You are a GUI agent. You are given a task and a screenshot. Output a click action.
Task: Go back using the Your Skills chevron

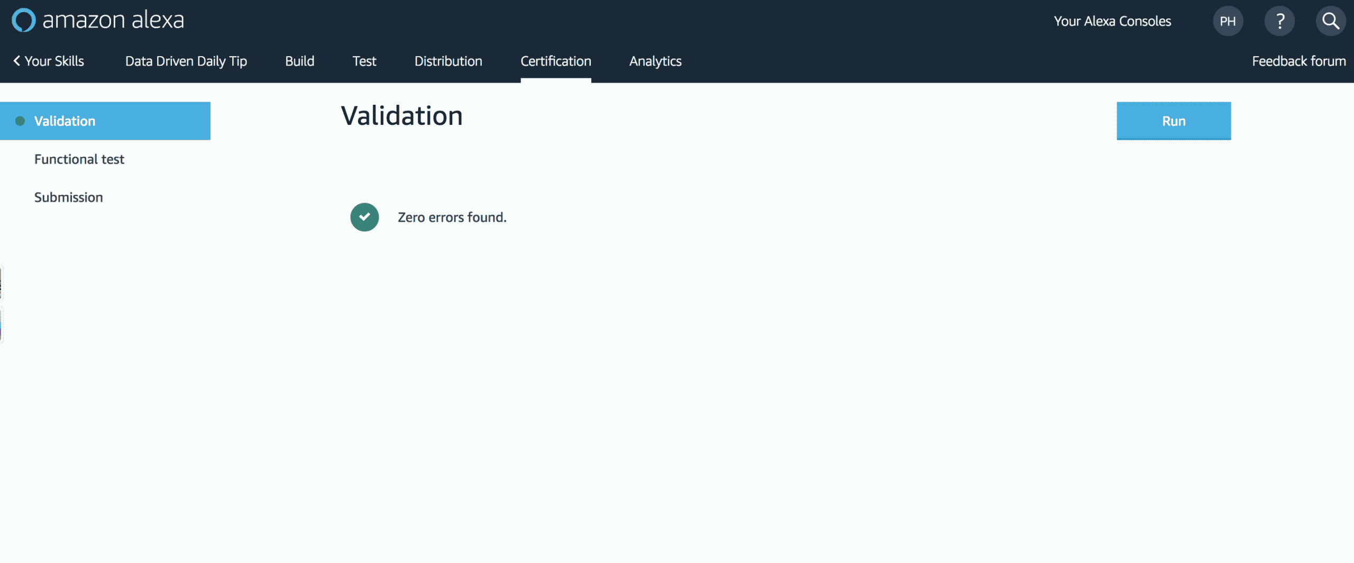(17, 61)
